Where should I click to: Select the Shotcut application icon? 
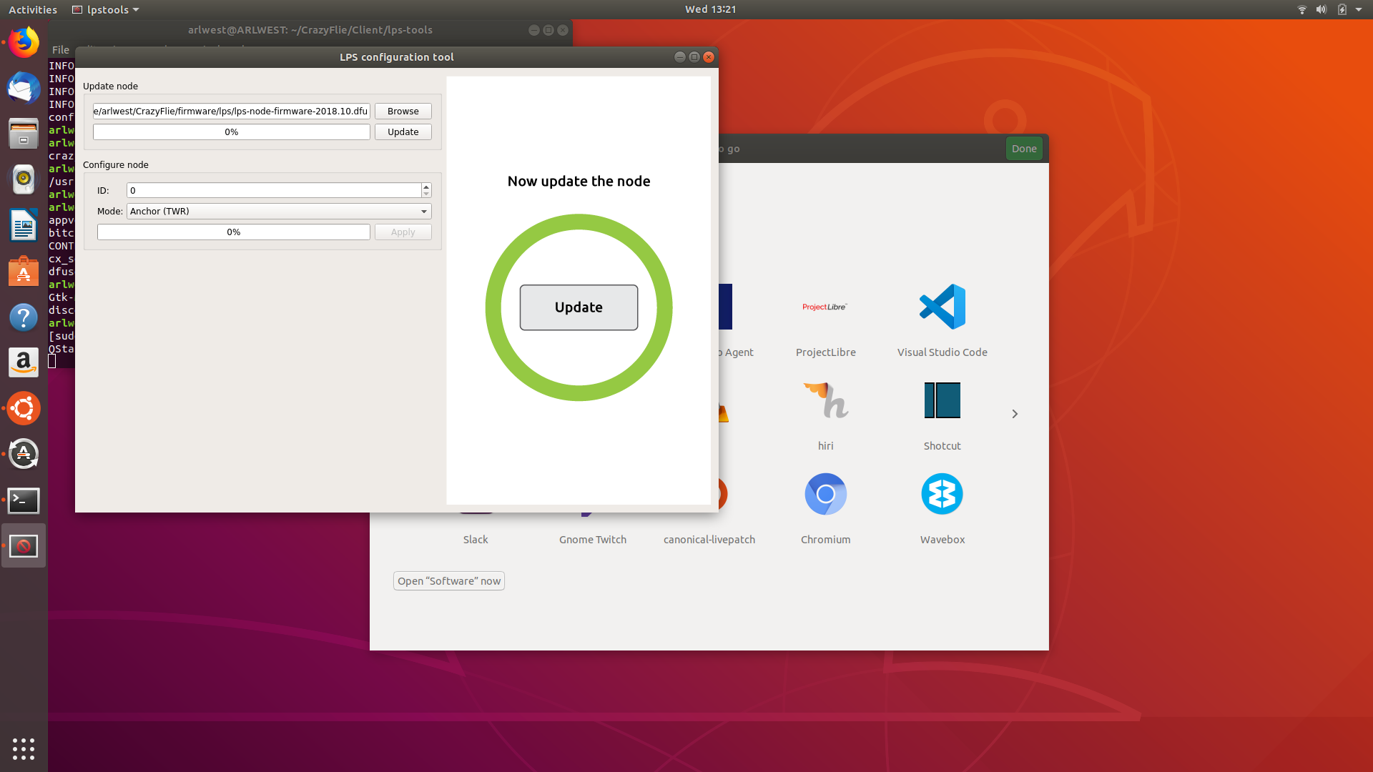point(942,401)
